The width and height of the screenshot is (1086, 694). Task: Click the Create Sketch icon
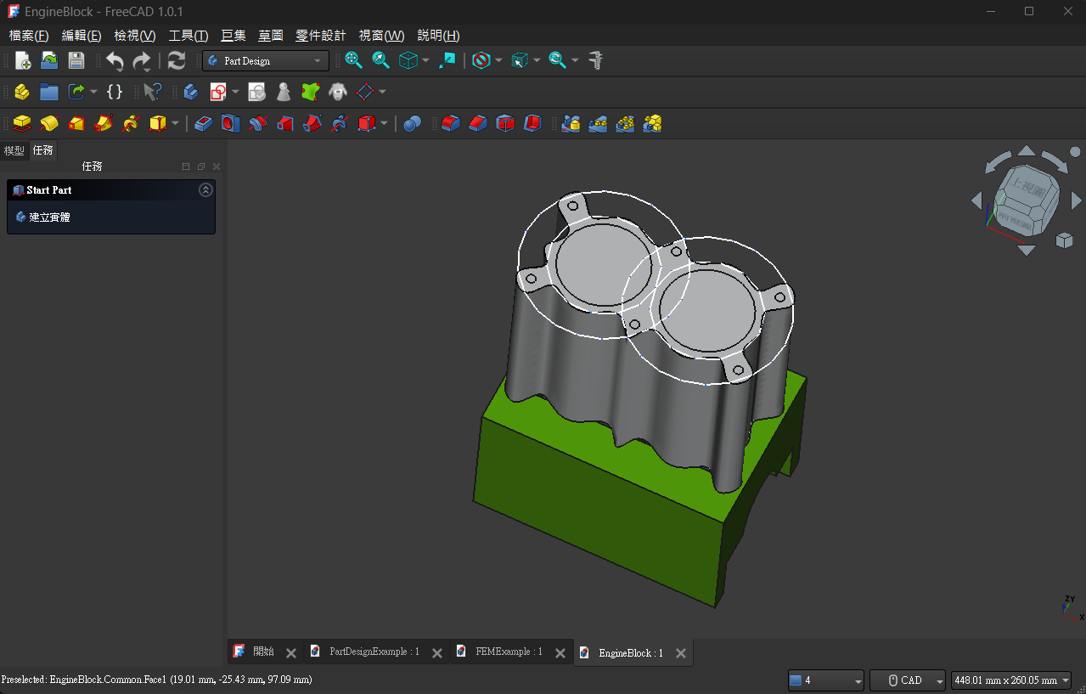point(218,92)
